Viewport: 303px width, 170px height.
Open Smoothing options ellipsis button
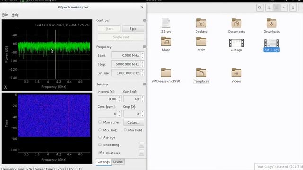click(x=141, y=145)
